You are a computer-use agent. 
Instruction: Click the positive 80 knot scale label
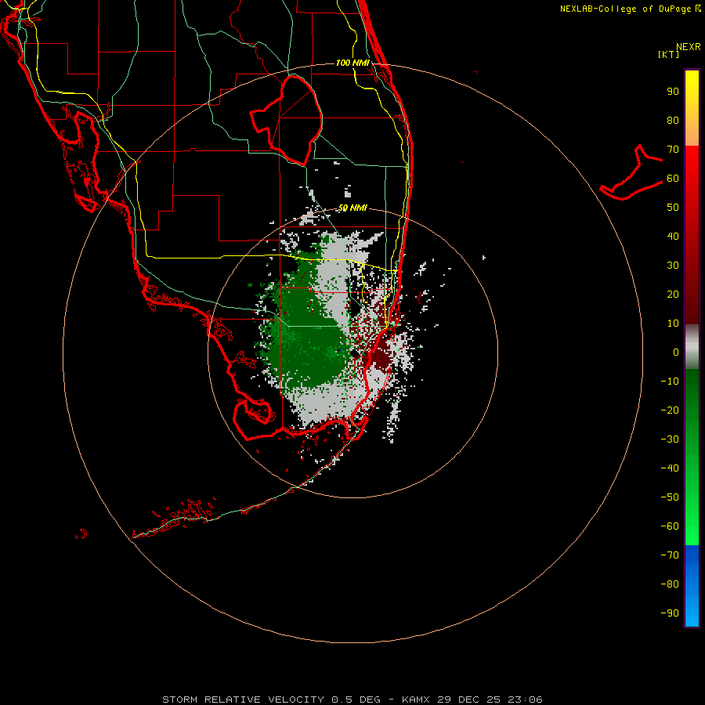point(673,120)
